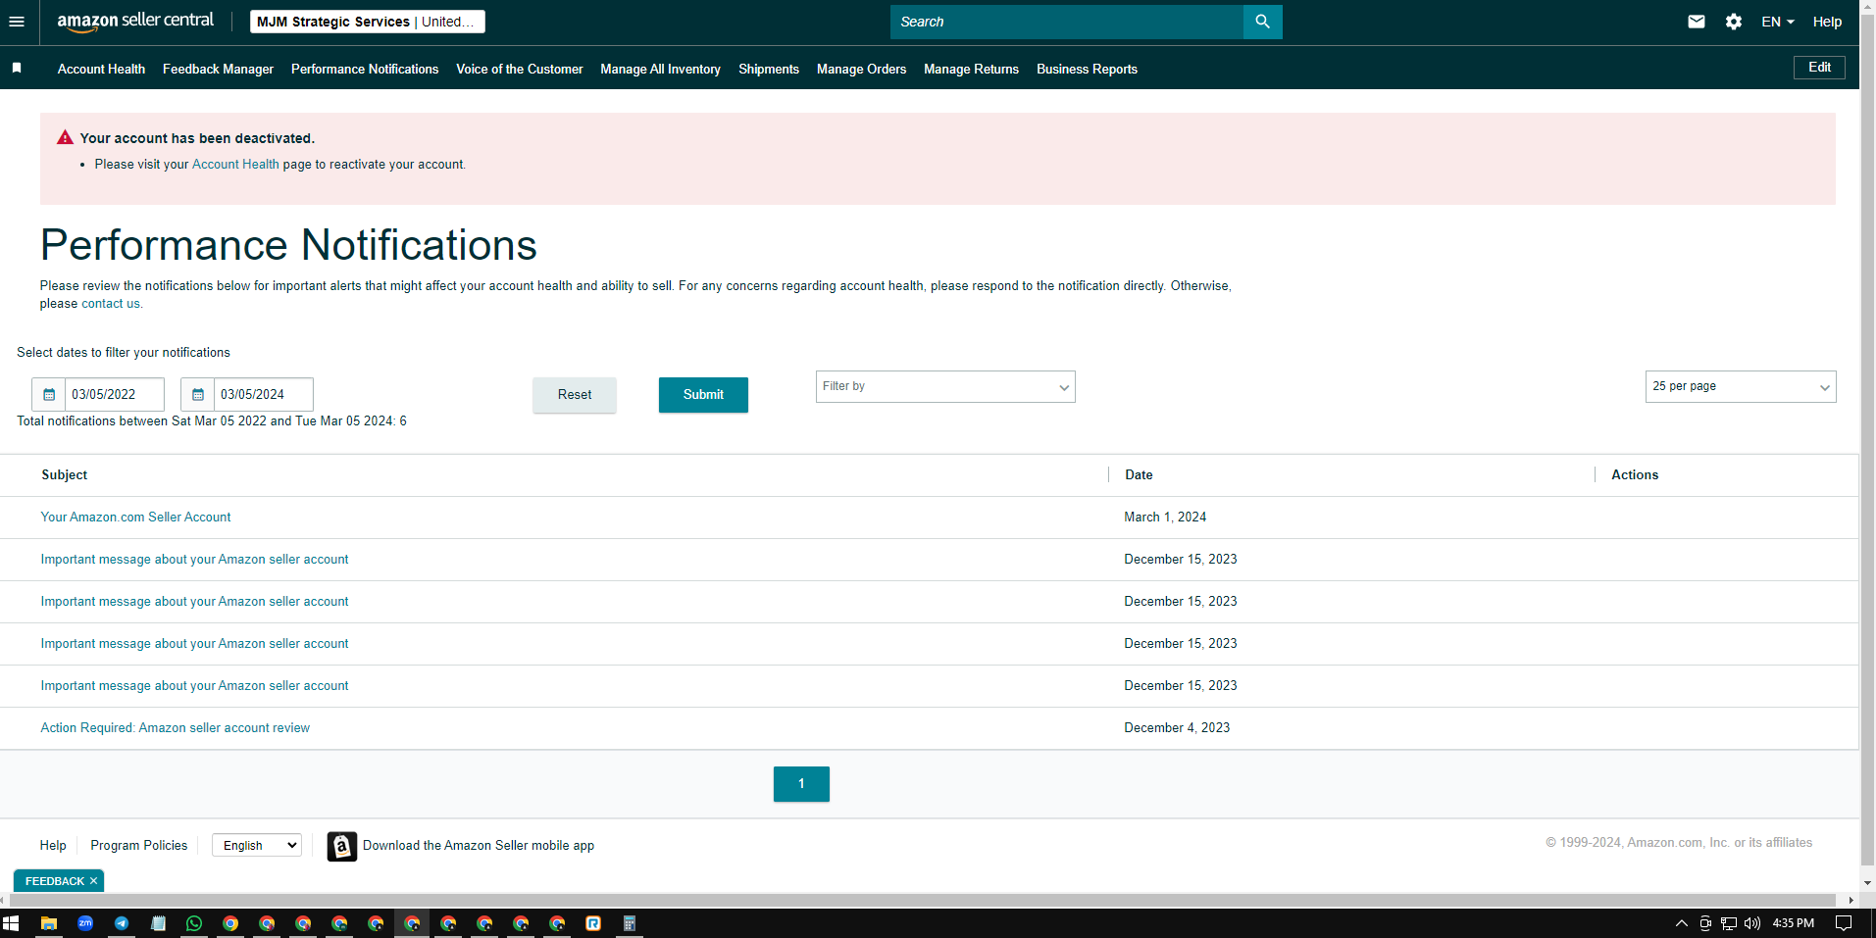1876x938 pixels.
Task: Click the Amazon Seller mobile app icon
Action: point(341,846)
